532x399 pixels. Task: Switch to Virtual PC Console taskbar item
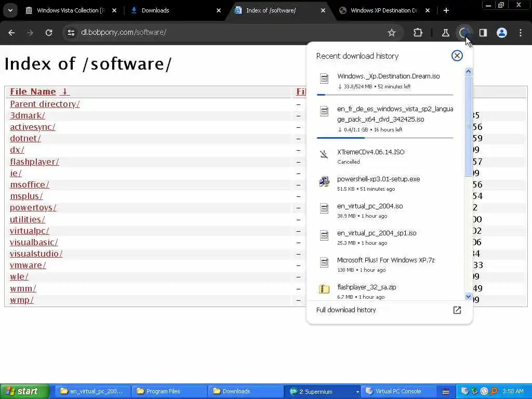tap(397, 392)
